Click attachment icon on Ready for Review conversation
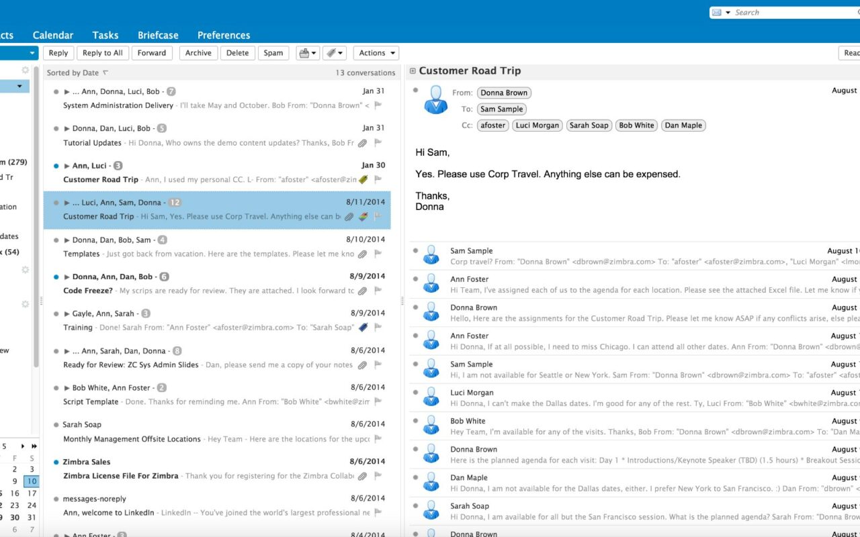860x537 pixels. [x=363, y=365]
